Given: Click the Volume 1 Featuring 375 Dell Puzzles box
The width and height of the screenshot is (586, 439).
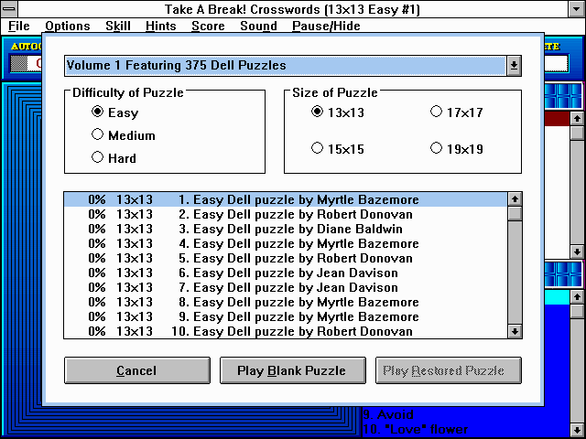Looking at the screenshot, I should (285, 66).
